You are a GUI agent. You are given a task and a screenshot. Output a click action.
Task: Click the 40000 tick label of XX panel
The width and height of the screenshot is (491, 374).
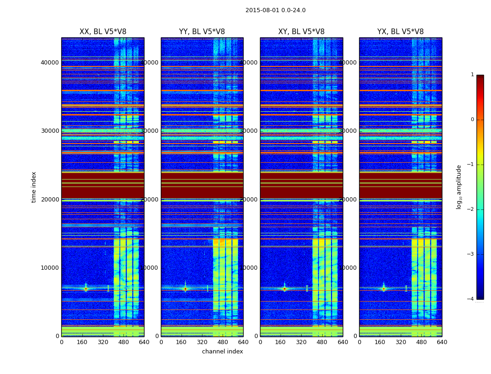point(50,63)
